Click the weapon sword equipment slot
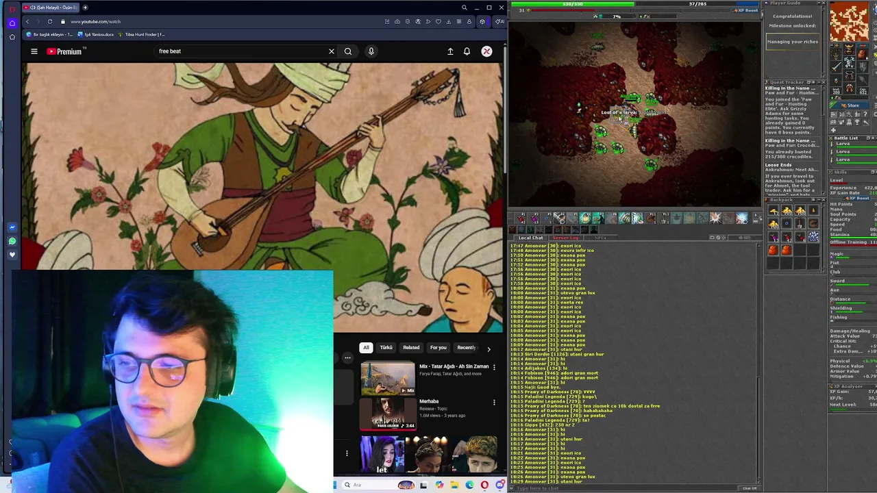The height and width of the screenshot is (493, 877). (x=836, y=67)
